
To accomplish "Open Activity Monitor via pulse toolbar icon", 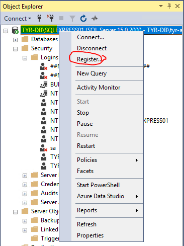I will tap(95, 18).
